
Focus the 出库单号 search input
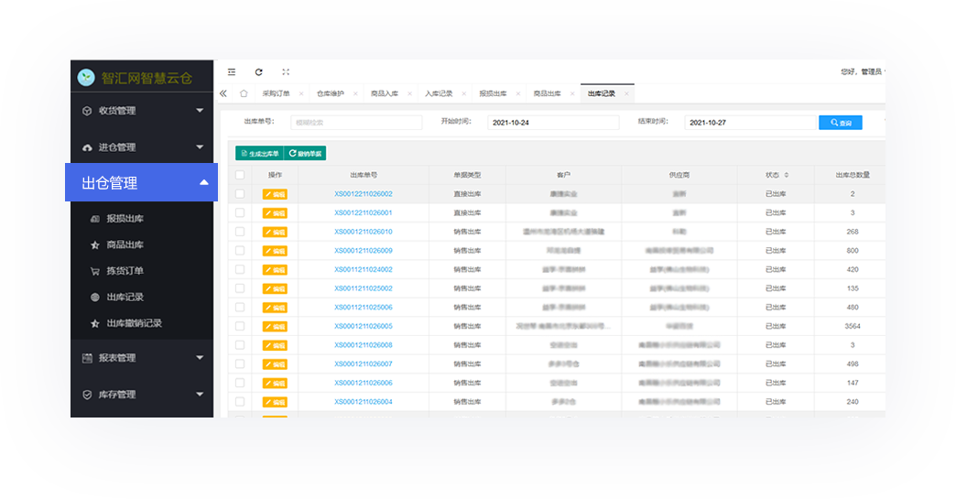point(356,123)
